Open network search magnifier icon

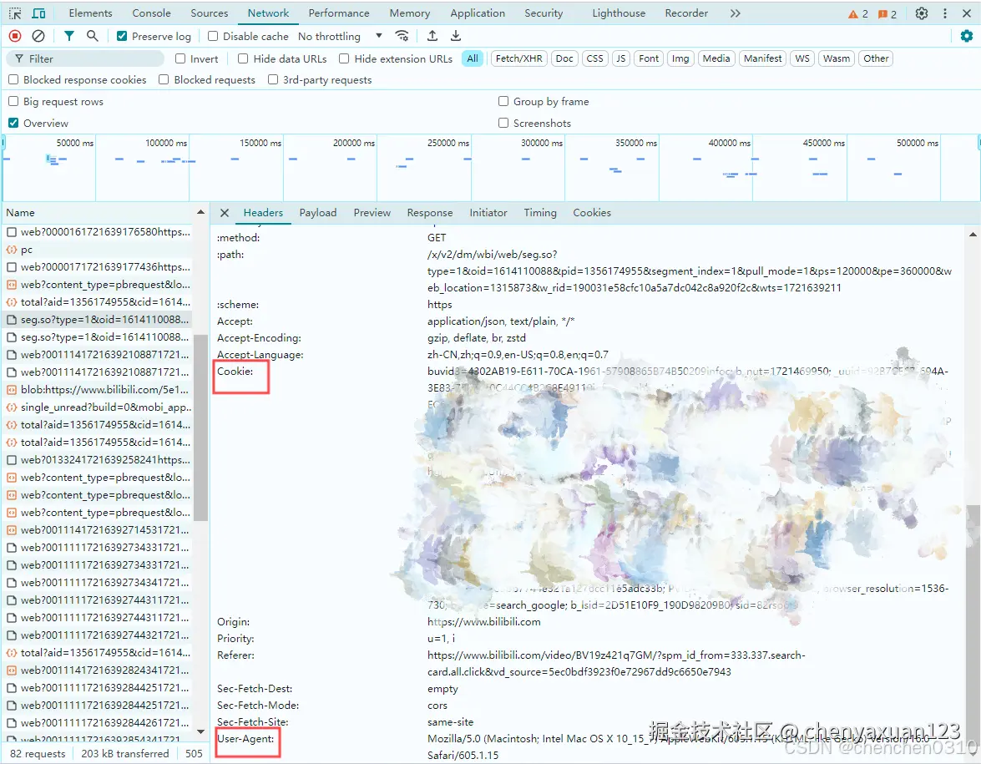click(x=92, y=36)
